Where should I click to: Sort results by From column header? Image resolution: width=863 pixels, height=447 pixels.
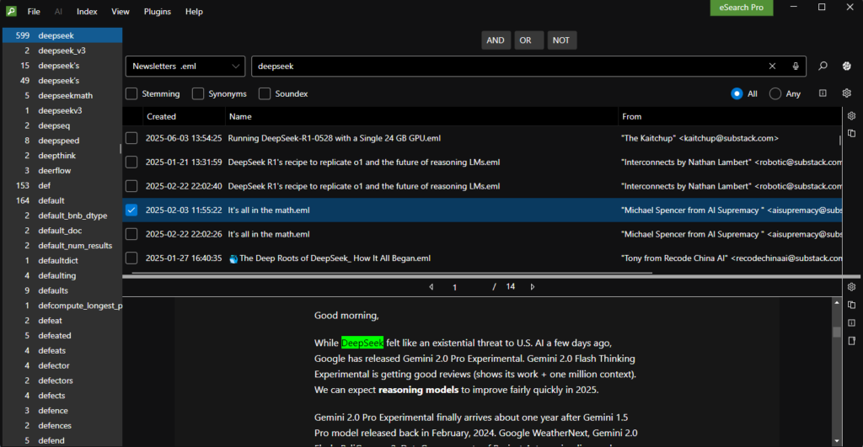click(x=730, y=116)
